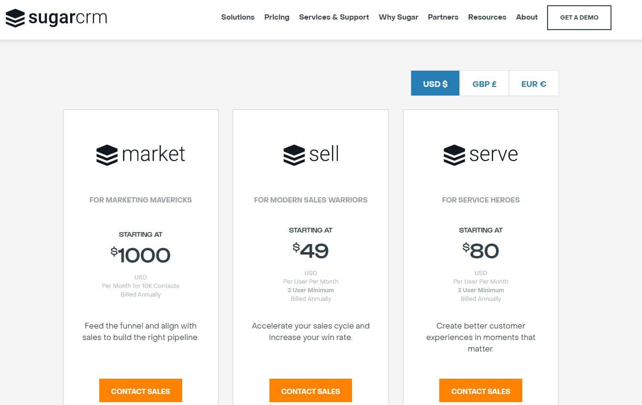Click the $49 Sell price
Screen dimensions: 642x405
click(311, 250)
